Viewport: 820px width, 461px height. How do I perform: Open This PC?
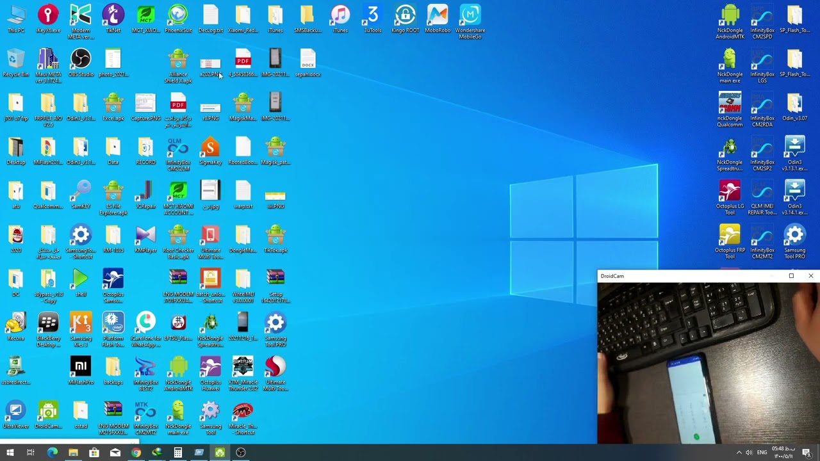tap(16, 19)
